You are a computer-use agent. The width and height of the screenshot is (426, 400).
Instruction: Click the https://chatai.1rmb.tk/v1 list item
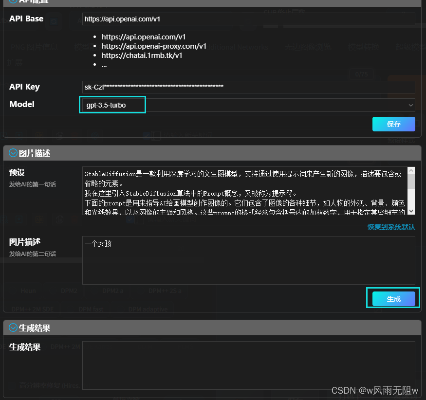click(x=142, y=55)
